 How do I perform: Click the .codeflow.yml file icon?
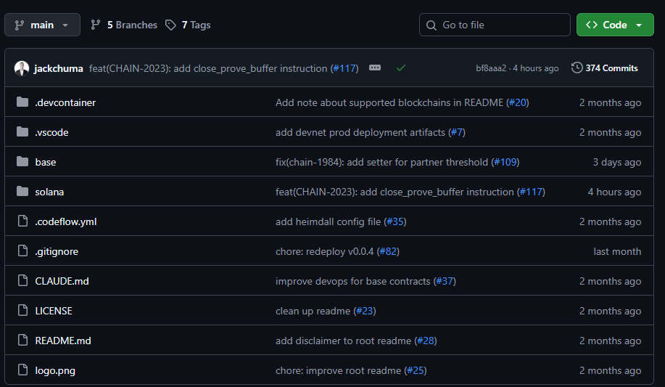[23, 221]
